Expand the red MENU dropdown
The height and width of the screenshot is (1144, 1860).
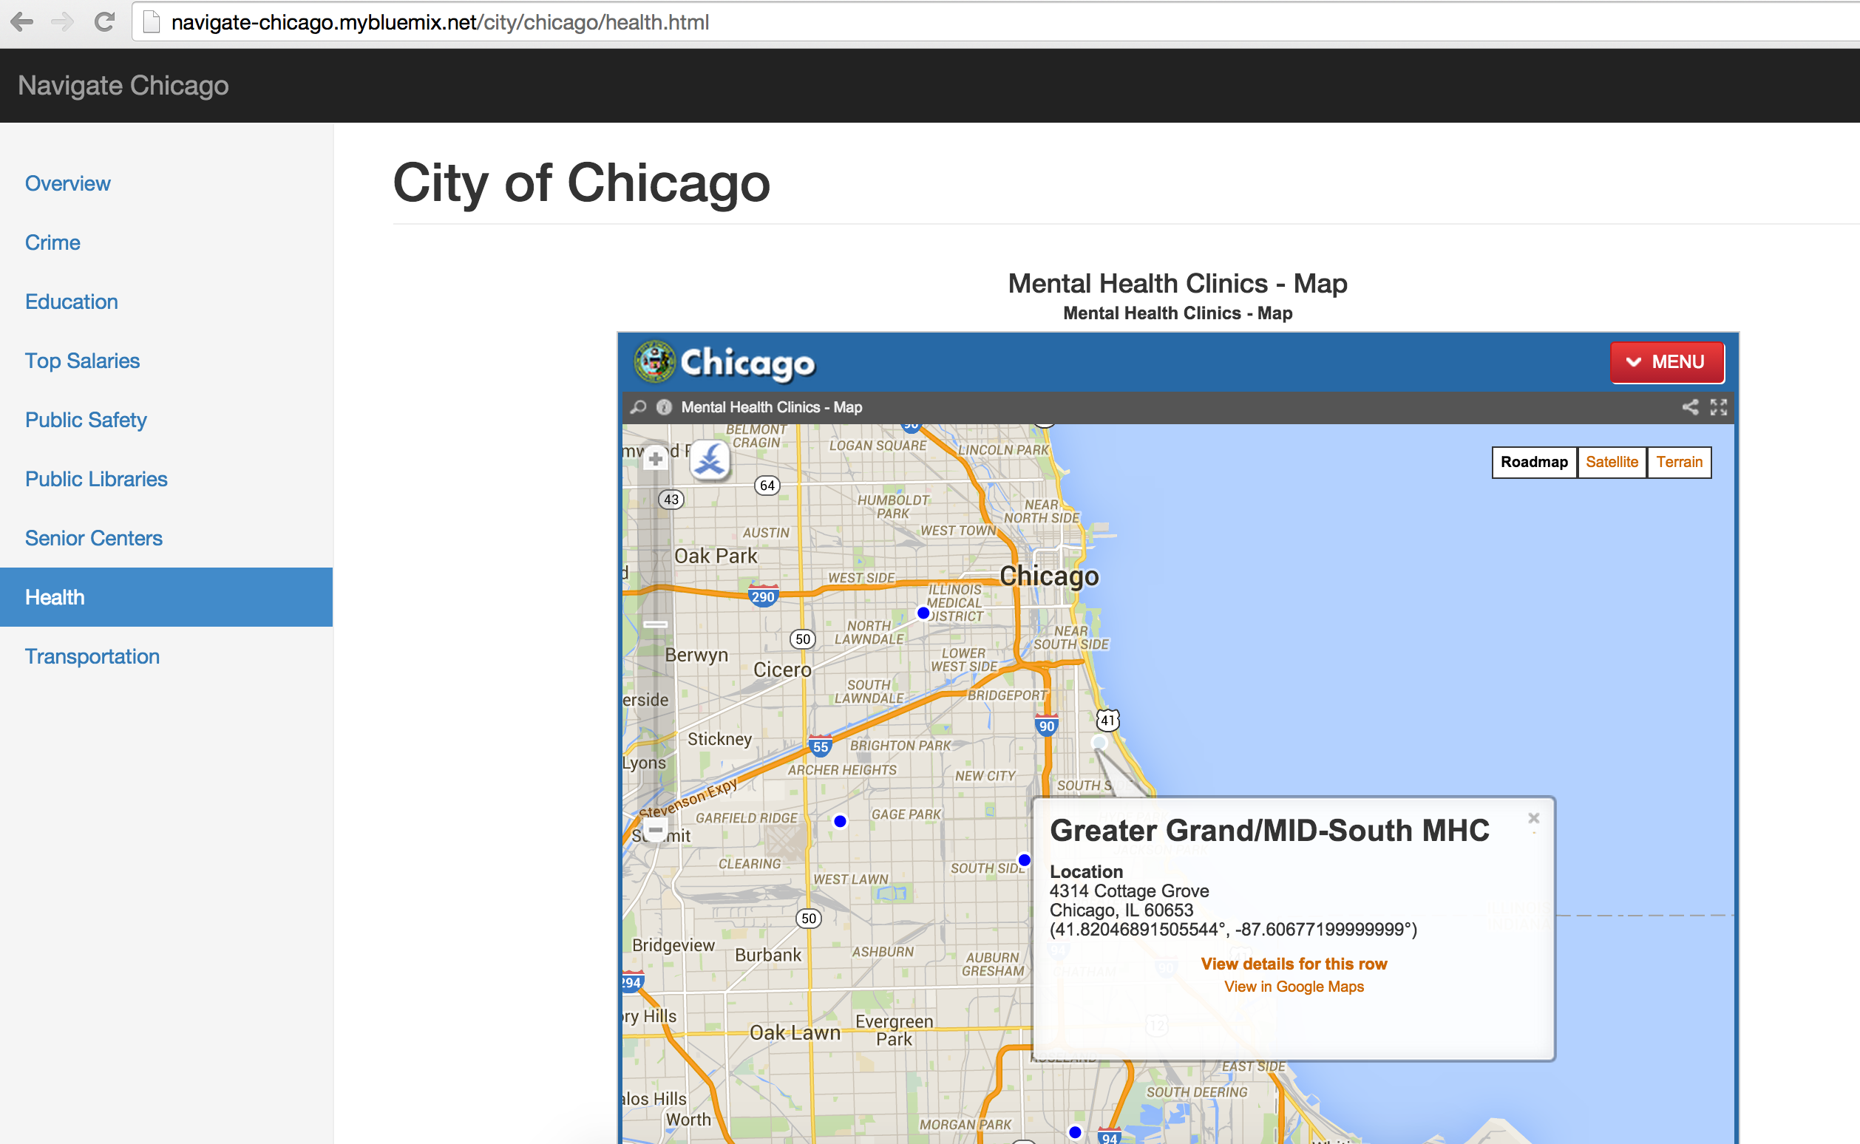click(1666, 362)
